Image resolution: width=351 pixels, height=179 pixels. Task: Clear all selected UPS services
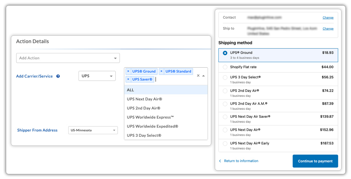[x=198, y=76]
